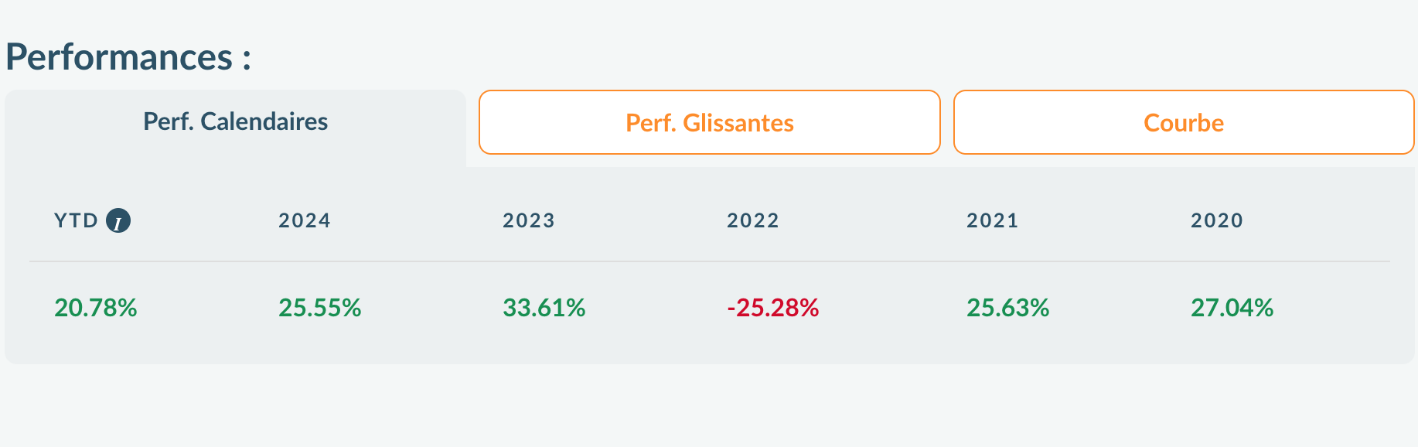Screen dimensions: 1418x447
Task: Click the Performances heading
Action: tap(119, 57)
